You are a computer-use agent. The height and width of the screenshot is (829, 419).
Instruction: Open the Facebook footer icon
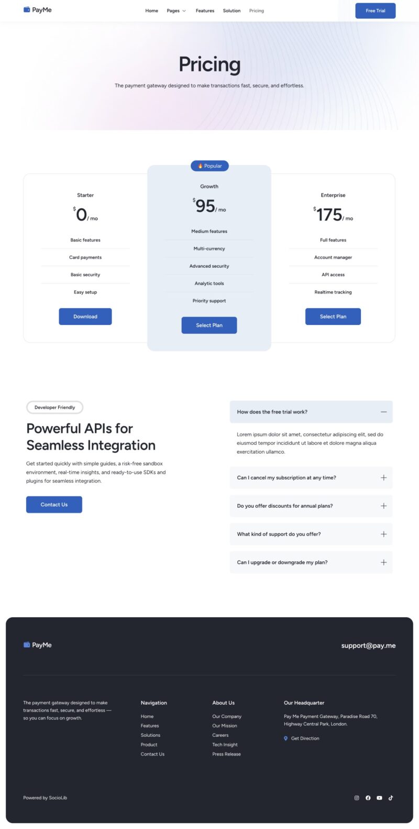pos(368,798)
